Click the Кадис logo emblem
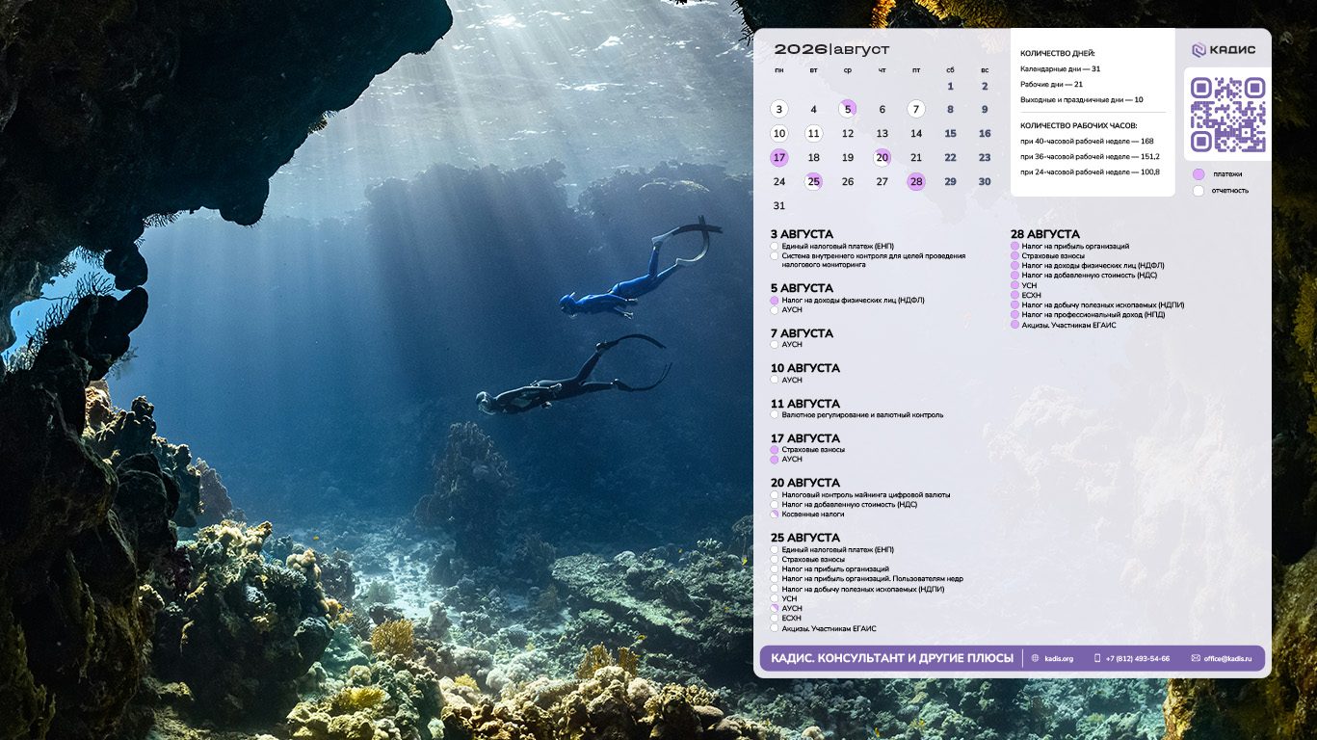1317x740 pixels. [x=1198, y=50]
